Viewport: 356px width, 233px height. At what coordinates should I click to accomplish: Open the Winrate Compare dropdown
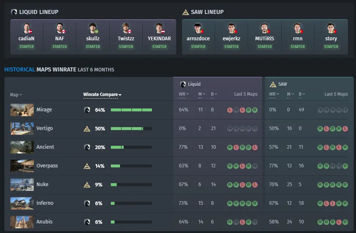click(x=102, y=95)
